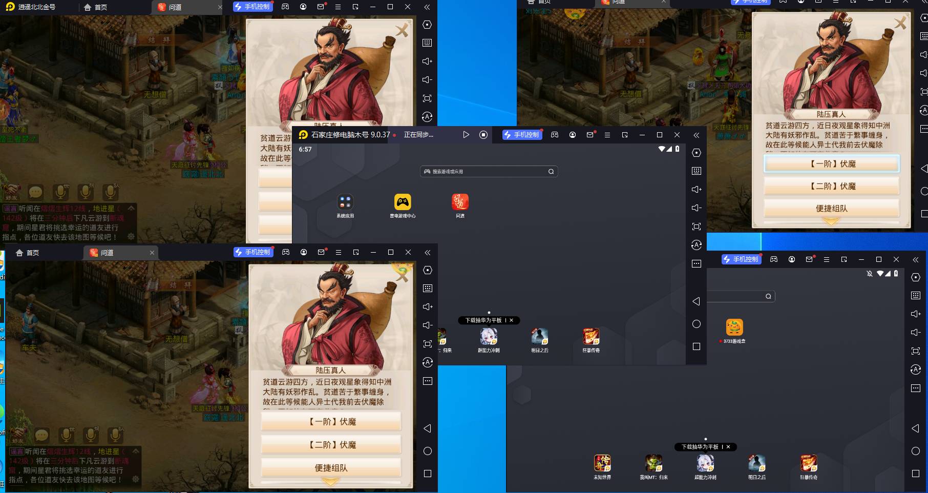Toggle 手机控制 in the 逍遥北北金号 window
The height and width of the screenshot is (493, 928).
(252, 7)
